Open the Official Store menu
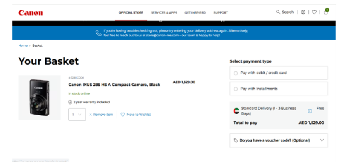Screen dimensions: 341x168 point(131,13)
